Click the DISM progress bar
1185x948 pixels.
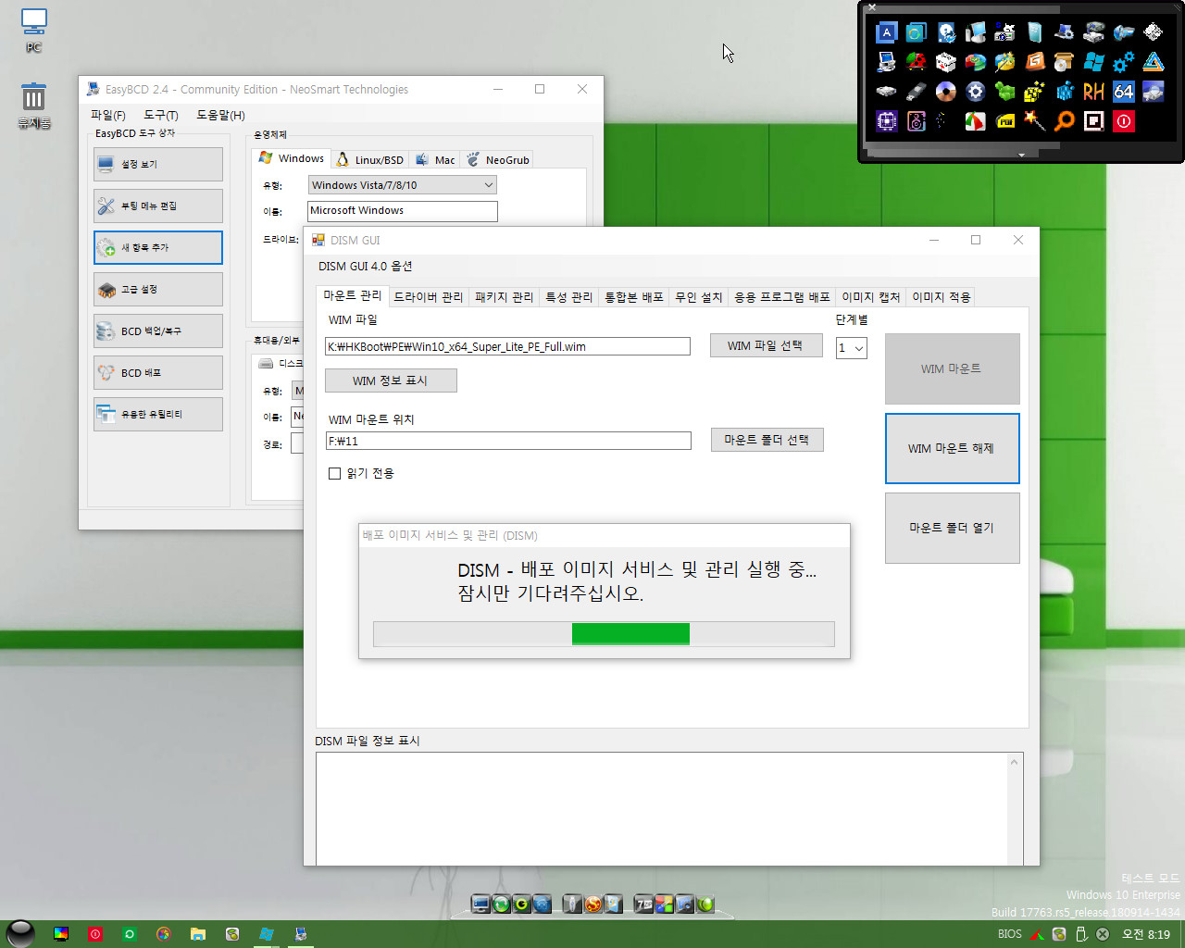pos(604,633)
